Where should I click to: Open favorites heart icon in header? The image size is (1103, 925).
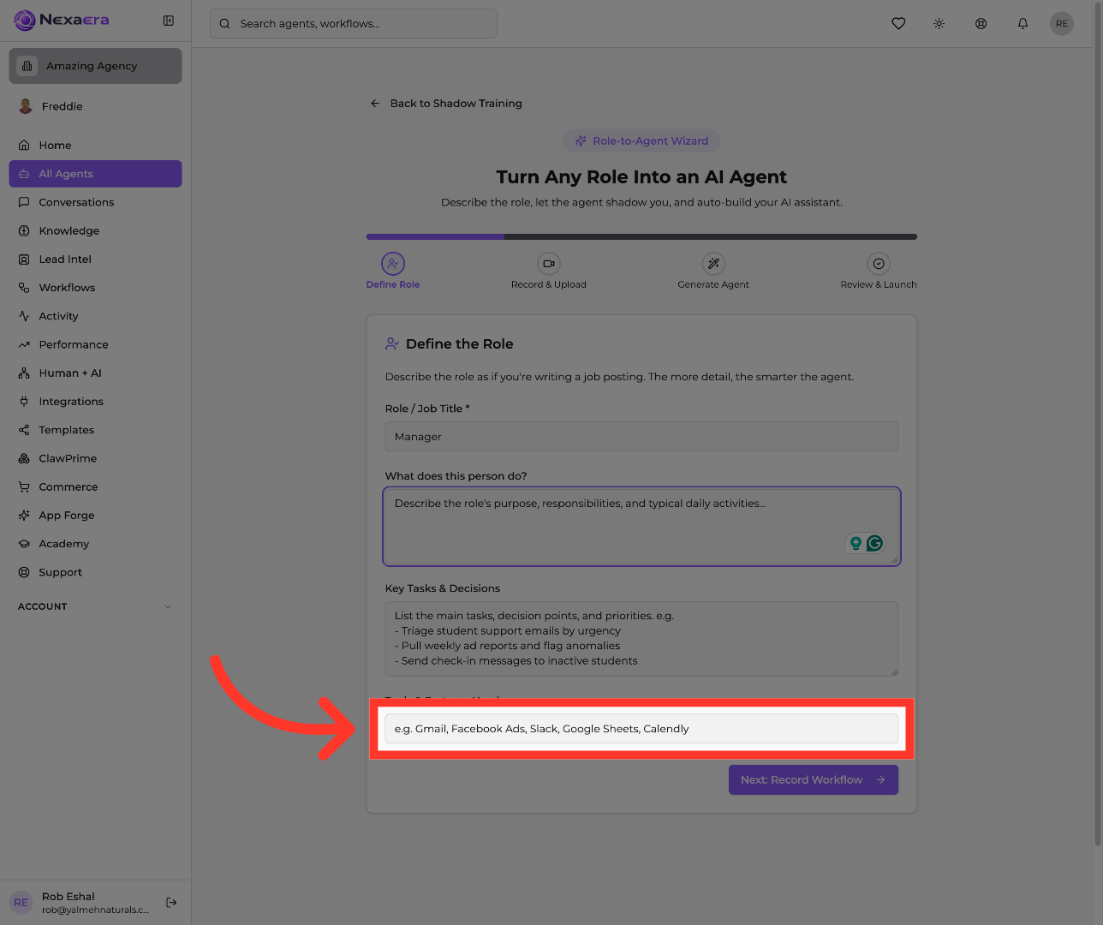(898, 24)
